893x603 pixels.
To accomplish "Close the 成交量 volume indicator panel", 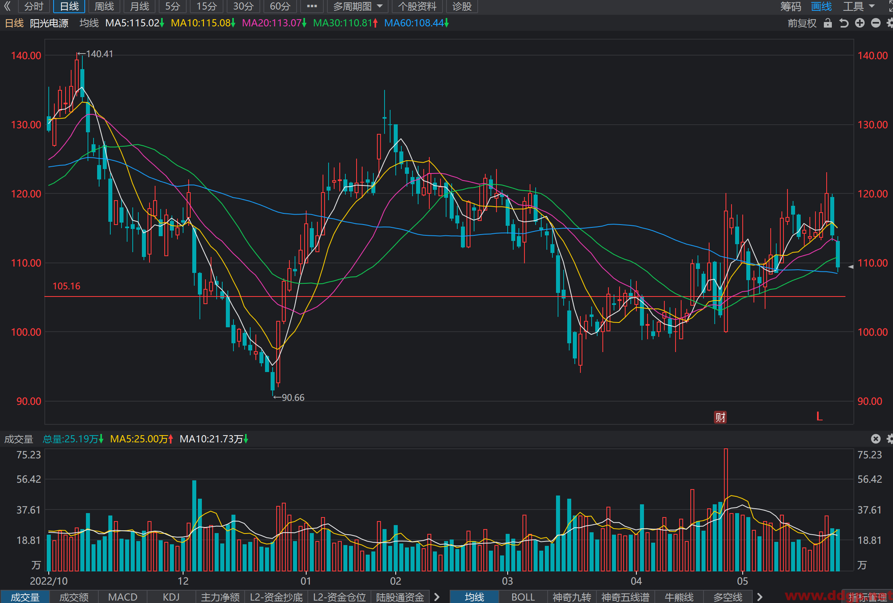I will (876, 439).
